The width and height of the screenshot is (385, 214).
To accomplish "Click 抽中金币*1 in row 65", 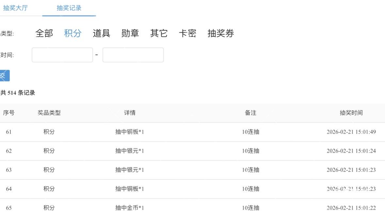I will tap(130, 208).
